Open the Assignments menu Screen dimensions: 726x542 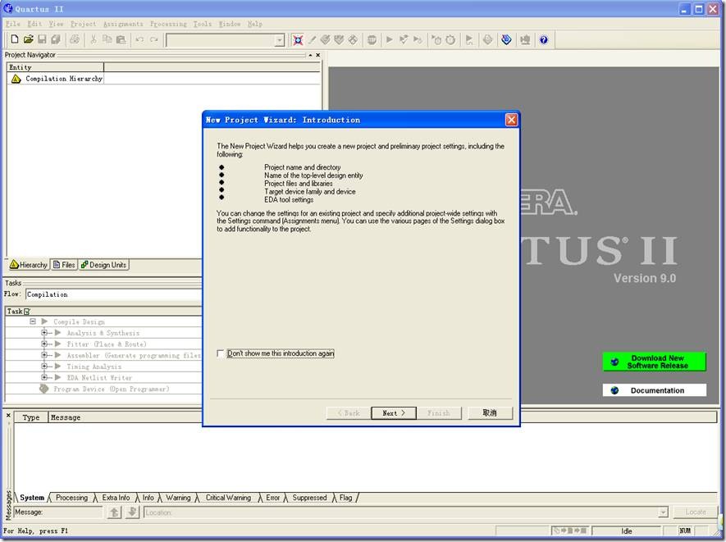122,24
